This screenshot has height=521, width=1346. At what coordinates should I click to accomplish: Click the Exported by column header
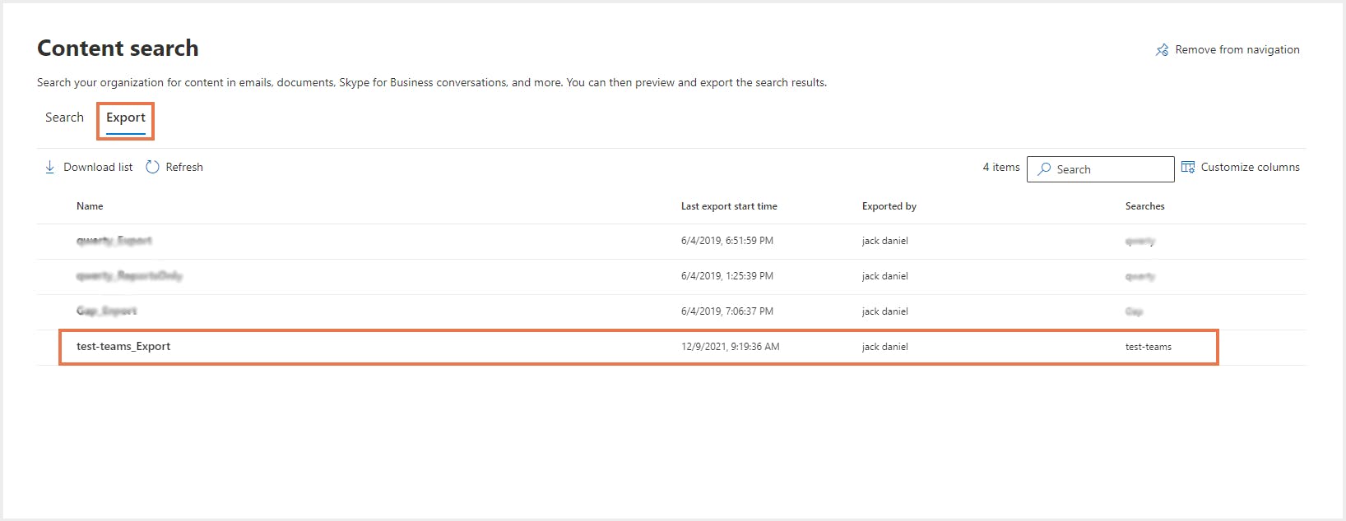pos(889,206)
